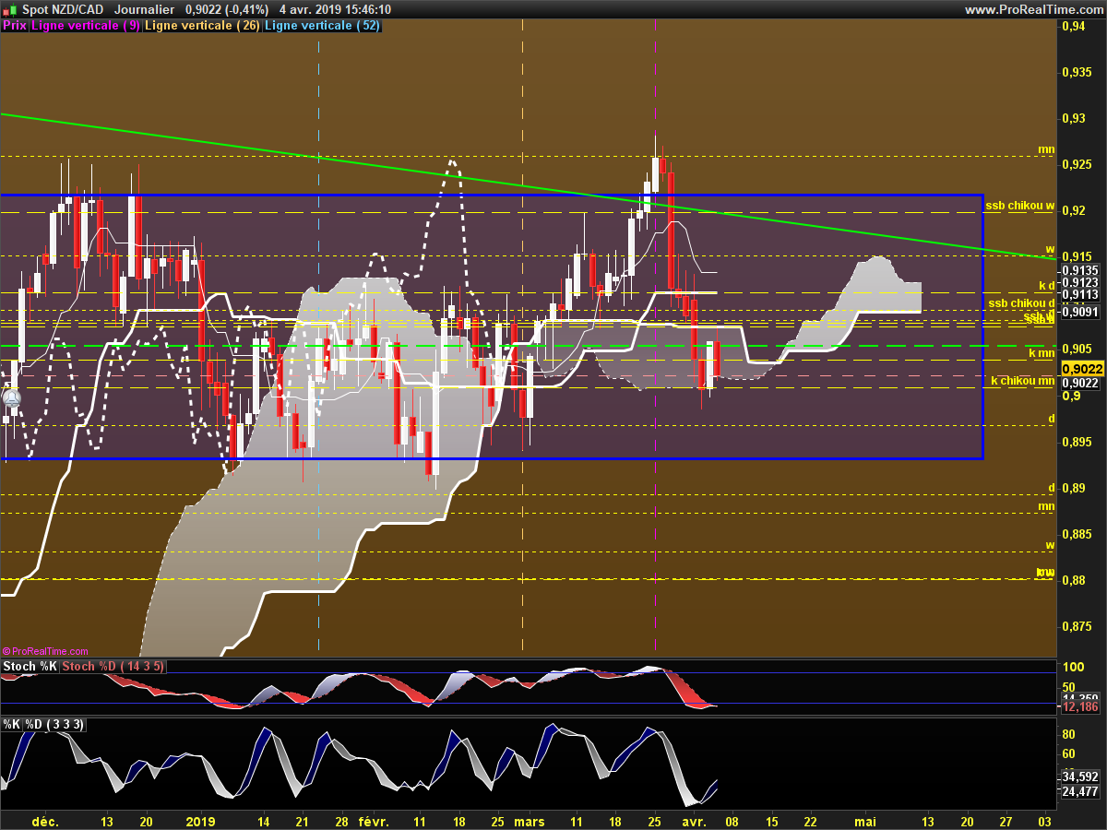The width and height of the screenshot is (1107, 830).
Task: Click the 100 level on stochastic axis
Action: (x=1072, y=666)
